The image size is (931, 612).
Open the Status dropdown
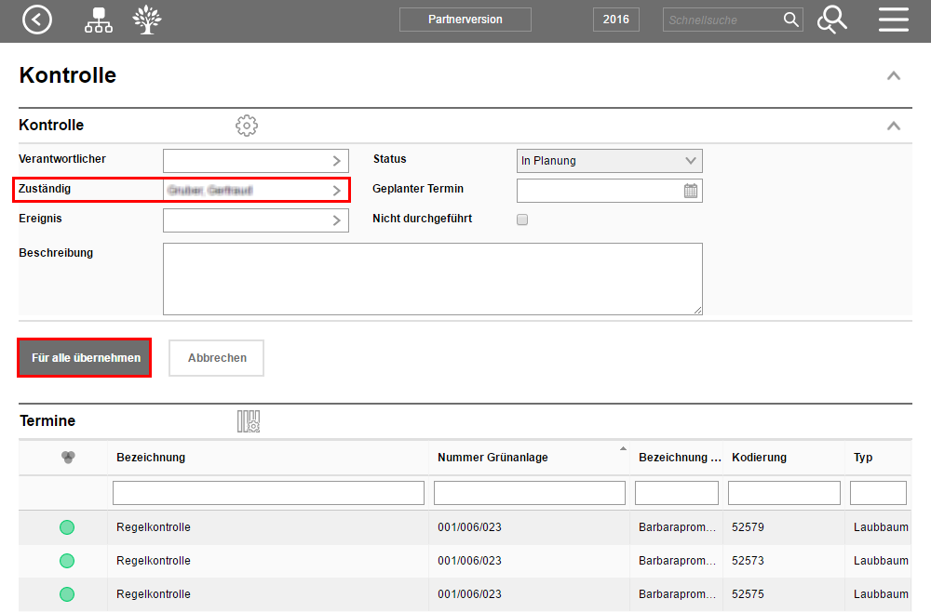click(609, 161)
